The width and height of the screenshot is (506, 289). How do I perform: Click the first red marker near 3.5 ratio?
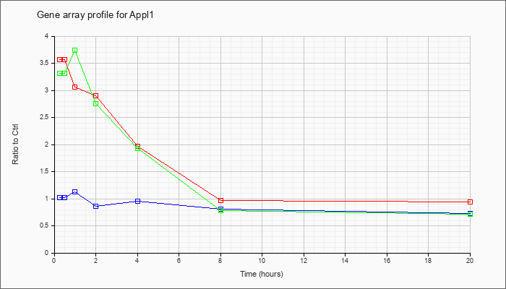(x=60, y=60)
